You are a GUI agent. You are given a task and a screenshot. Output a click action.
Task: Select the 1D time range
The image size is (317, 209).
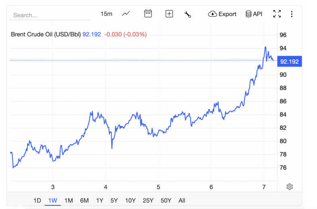coord(37,200)
